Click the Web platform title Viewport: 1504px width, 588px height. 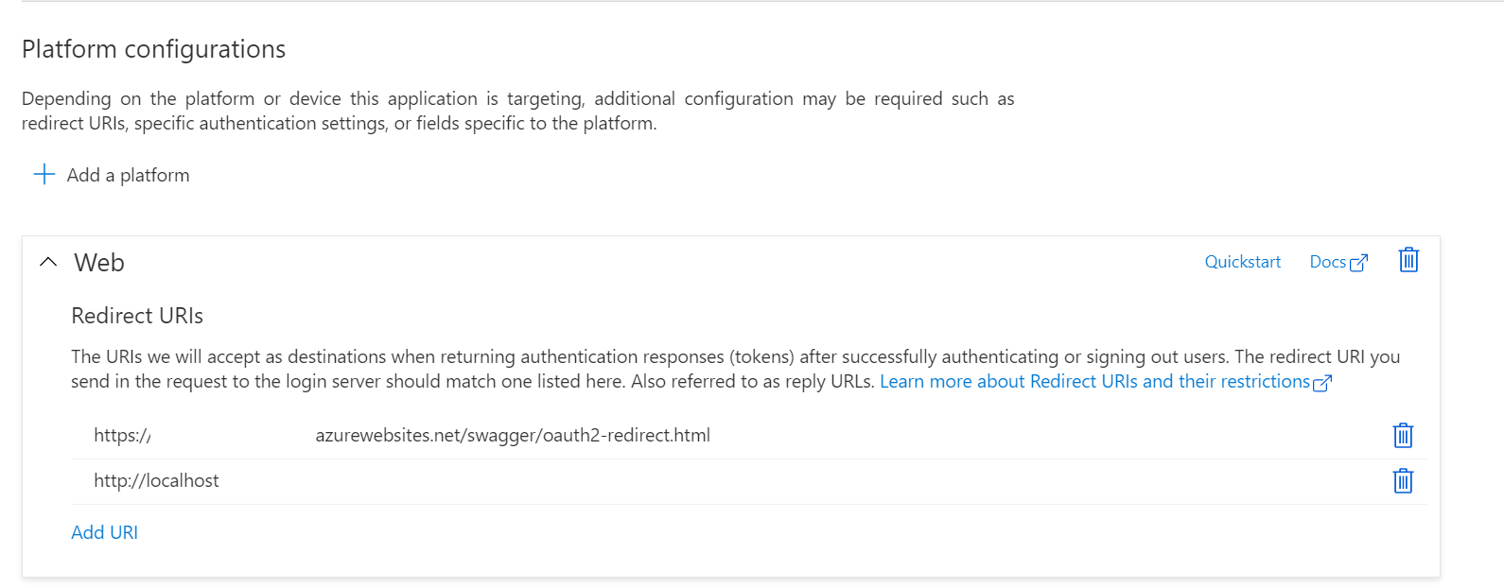click(x=98, y=263)
